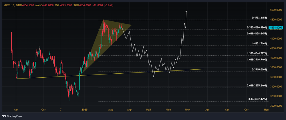Screen dimensions: 286x120
Task: Click the 3000.0000 price axis label
Action: click(276, 106)
